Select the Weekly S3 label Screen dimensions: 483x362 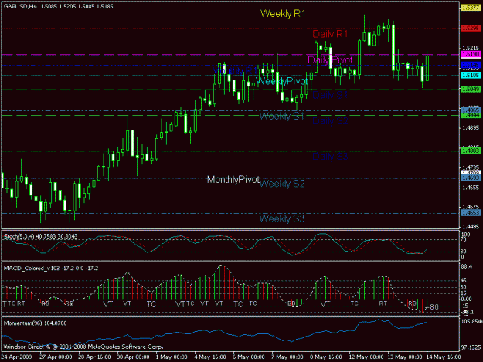282,218
